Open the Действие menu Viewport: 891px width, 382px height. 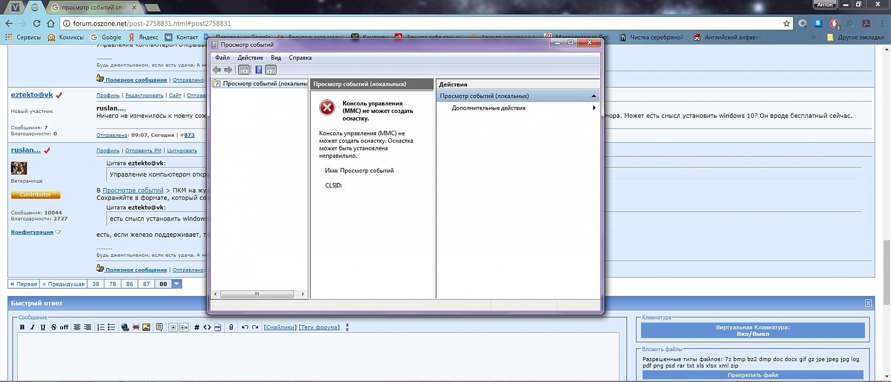(250, 58)
